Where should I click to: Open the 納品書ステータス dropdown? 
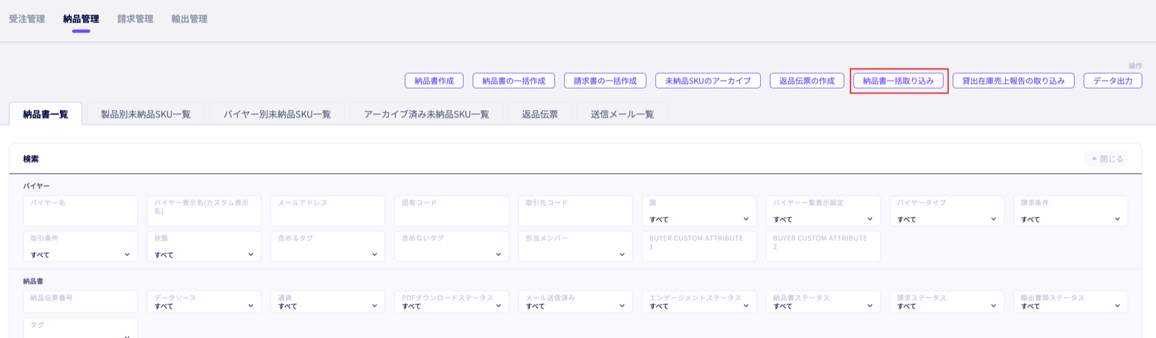823,302
